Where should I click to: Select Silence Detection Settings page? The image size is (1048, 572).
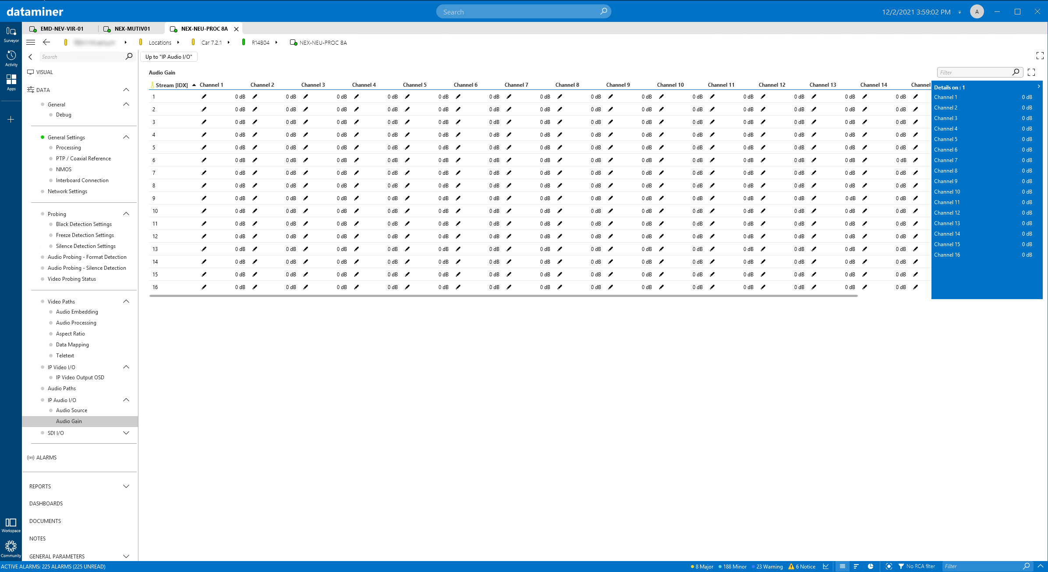pyautogui.click(x=86, y=246)
